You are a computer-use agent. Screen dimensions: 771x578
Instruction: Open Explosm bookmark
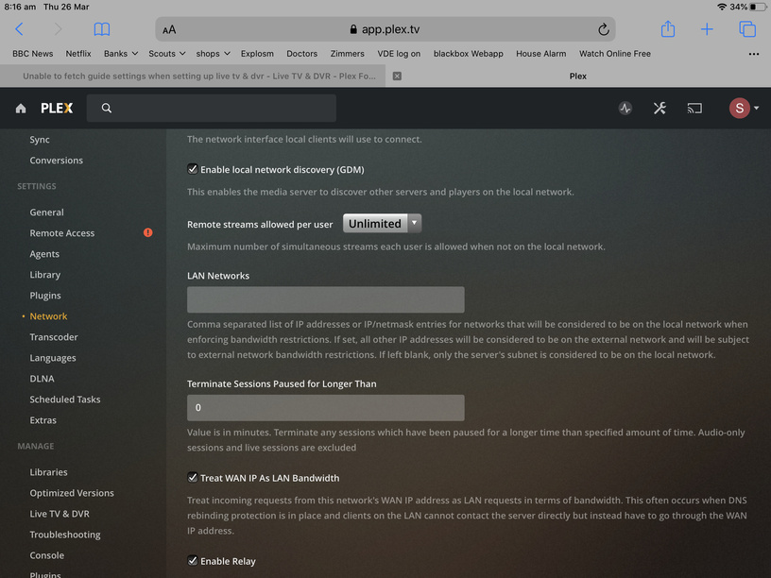257,54
